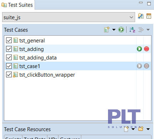Sort test cases alphabetically

[x=132, y=30]
